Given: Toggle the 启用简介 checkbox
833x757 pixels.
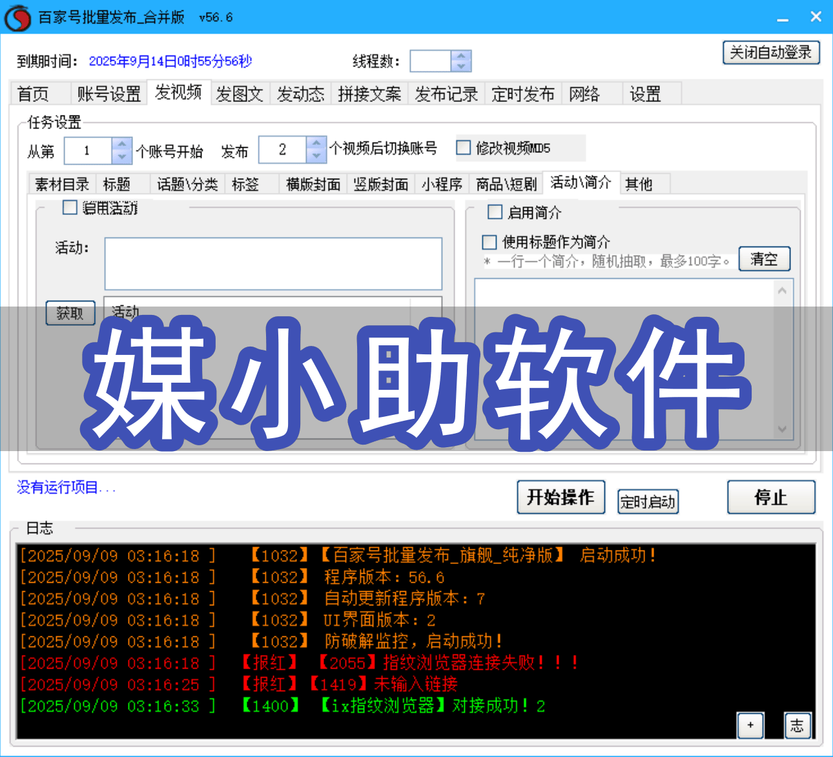Looking at the screenshot, I should (495, 212).
